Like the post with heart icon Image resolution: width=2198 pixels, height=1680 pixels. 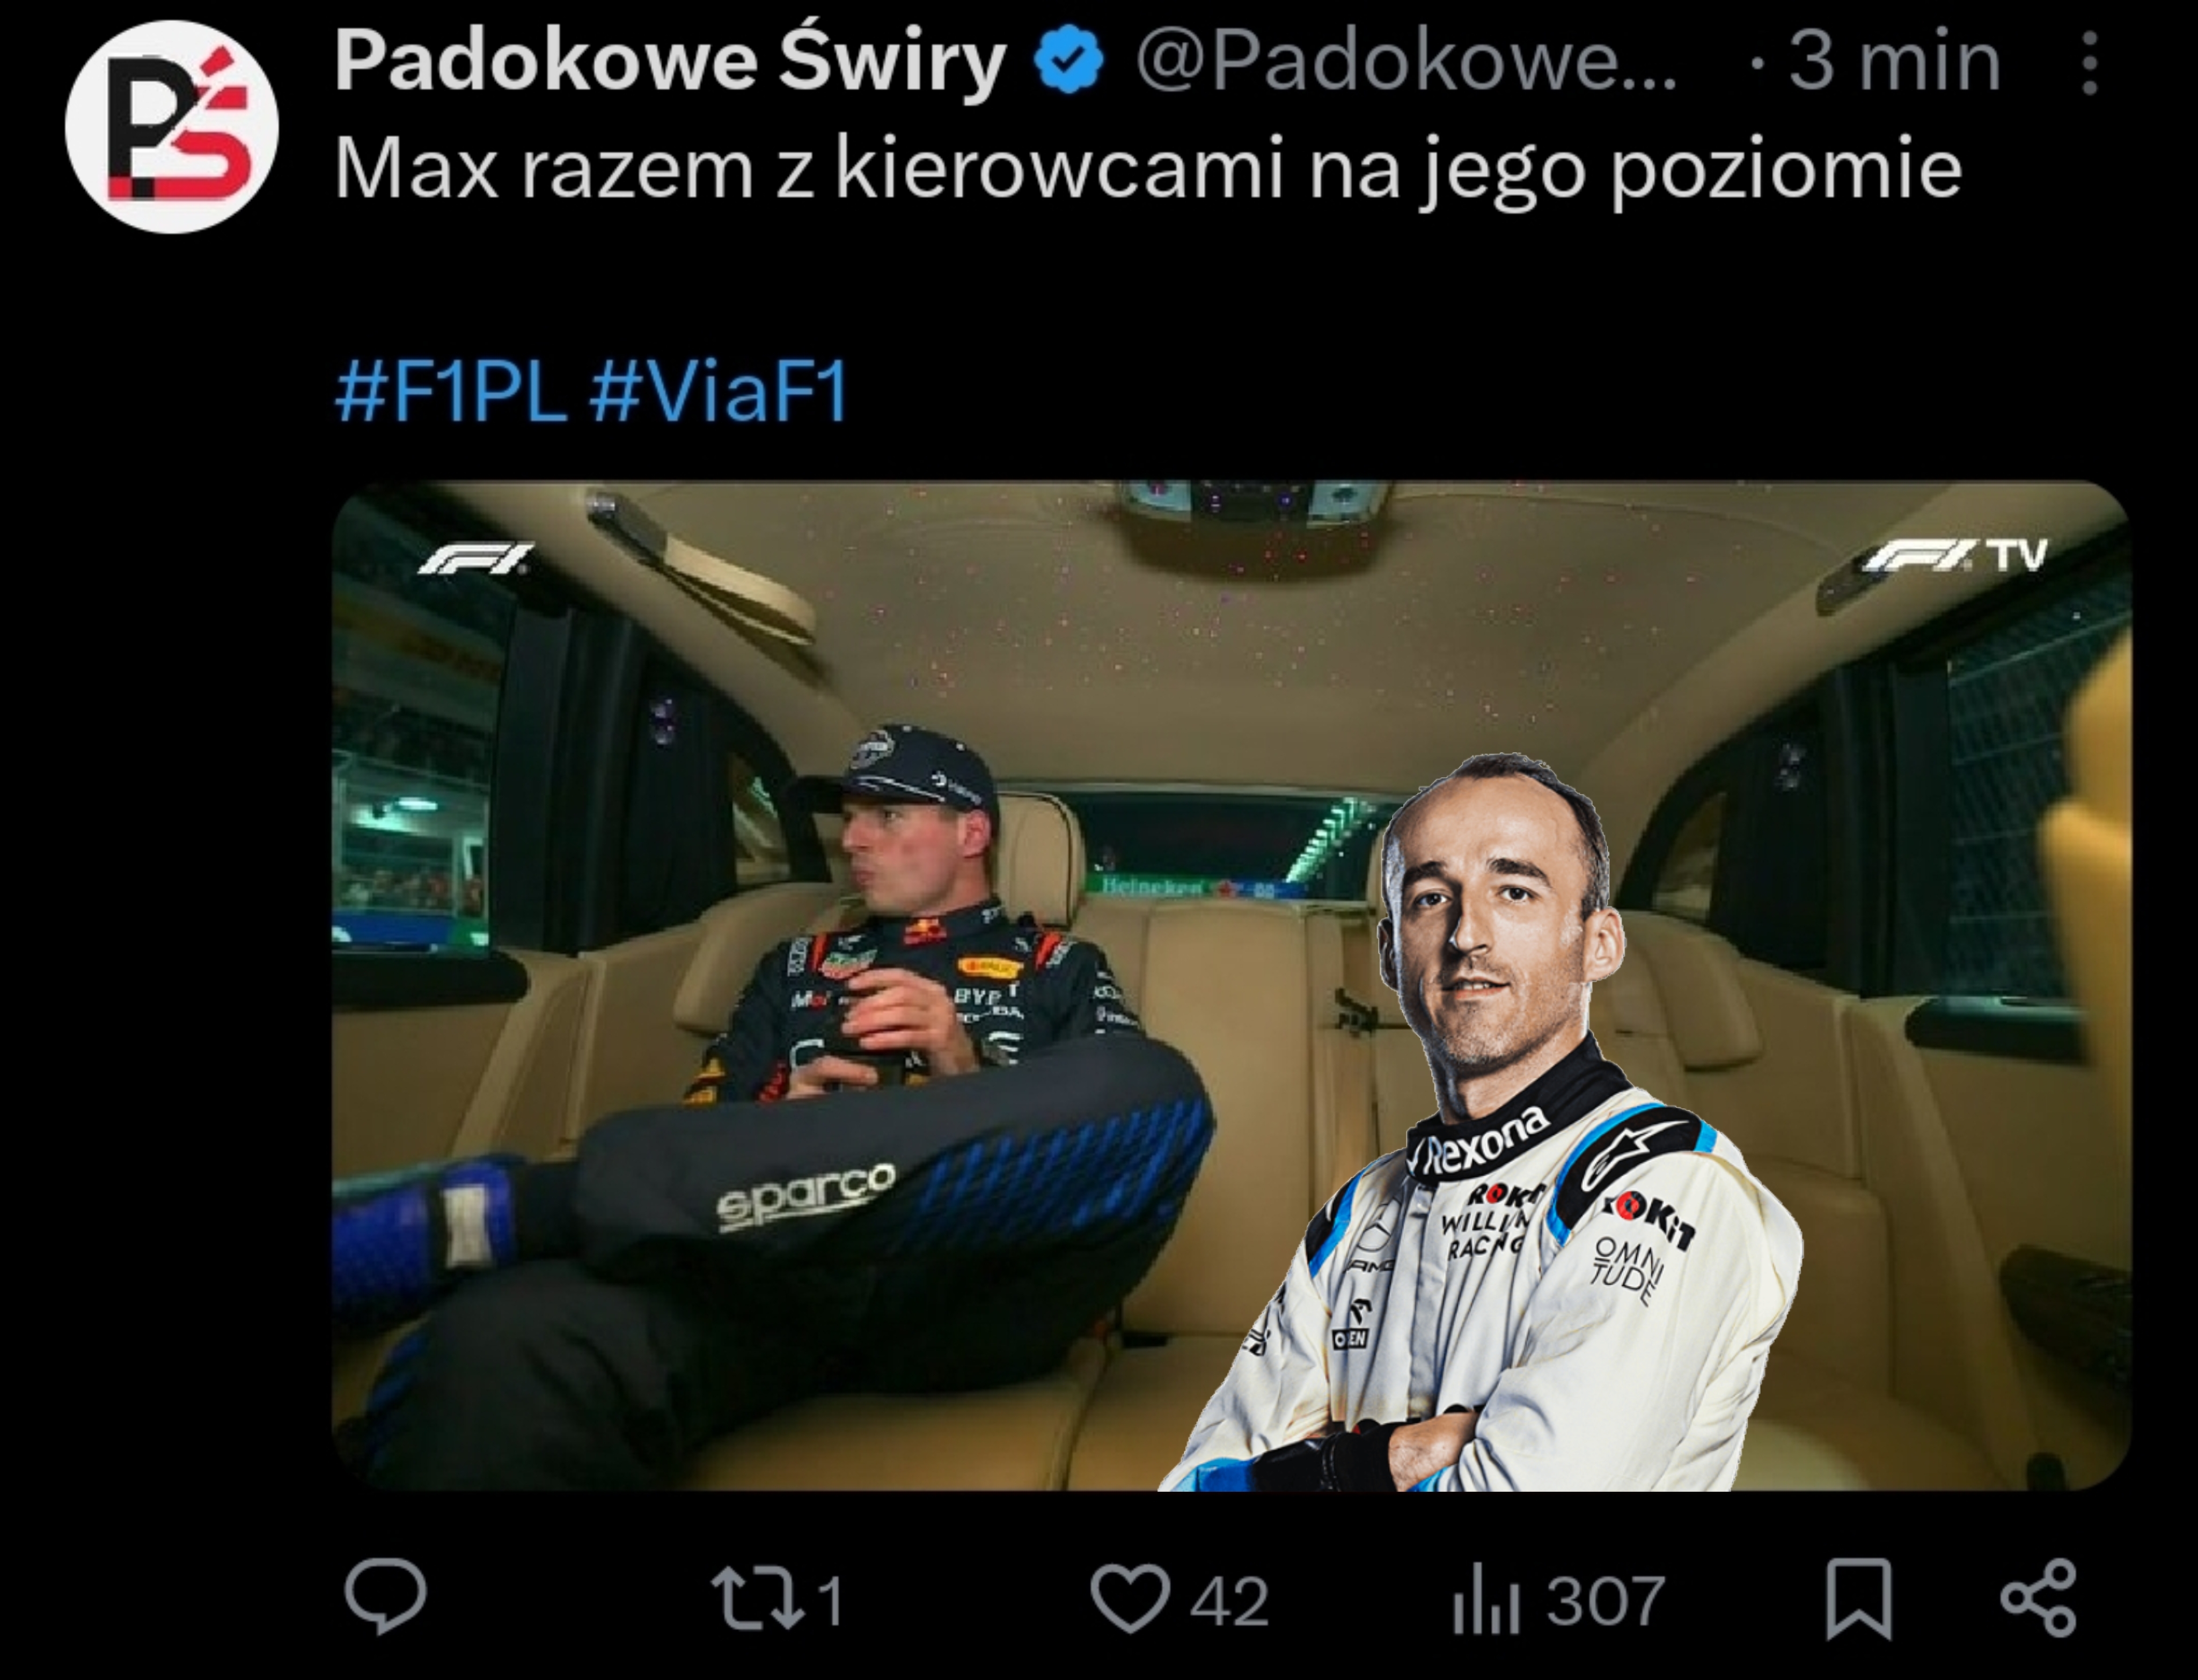coord(1131,1599)
